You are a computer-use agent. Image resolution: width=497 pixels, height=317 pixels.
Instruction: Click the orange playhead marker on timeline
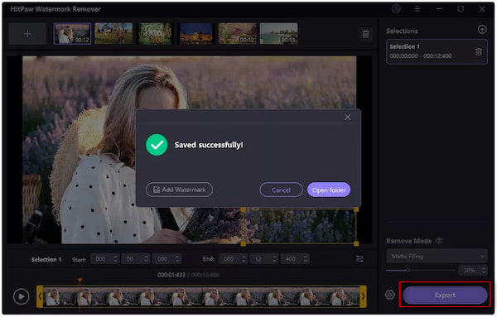pyautogui.click(x=80, y=280)
